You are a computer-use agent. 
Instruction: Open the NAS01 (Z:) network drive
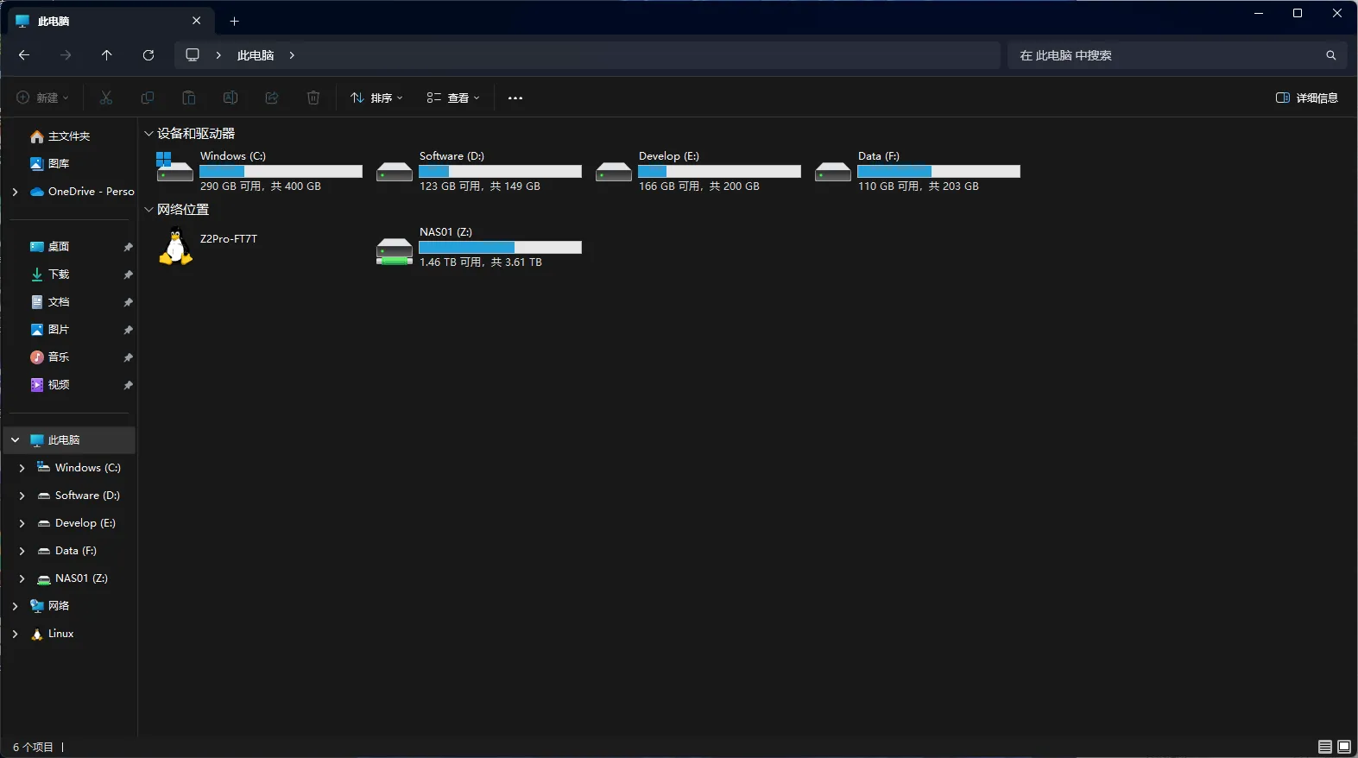pos(395,250)
